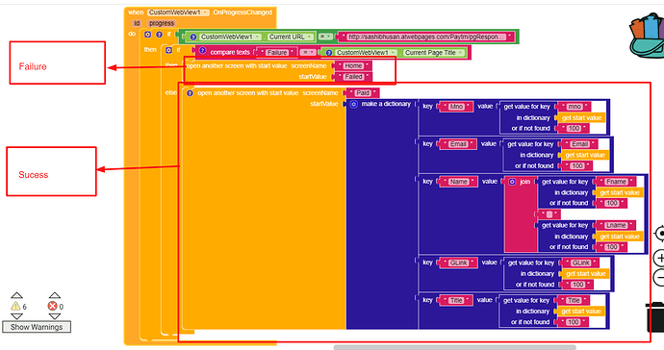Select the Failed start value text block
Viewport: 664px width, 350px height.
coord(353,77)
